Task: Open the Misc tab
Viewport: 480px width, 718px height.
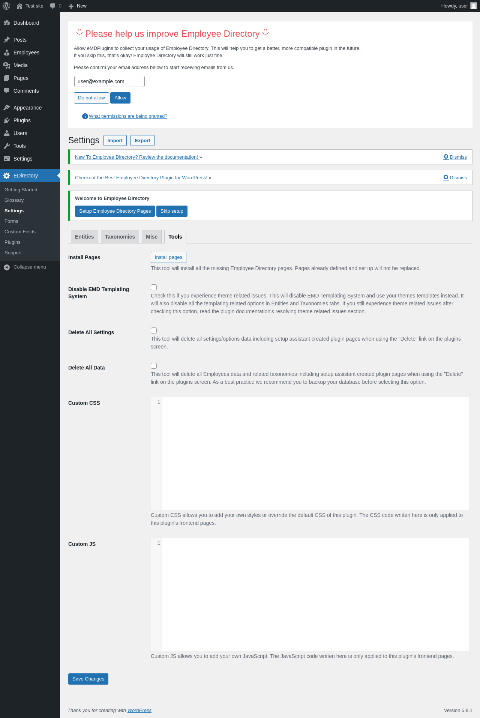Action: [x=152, y=237]
